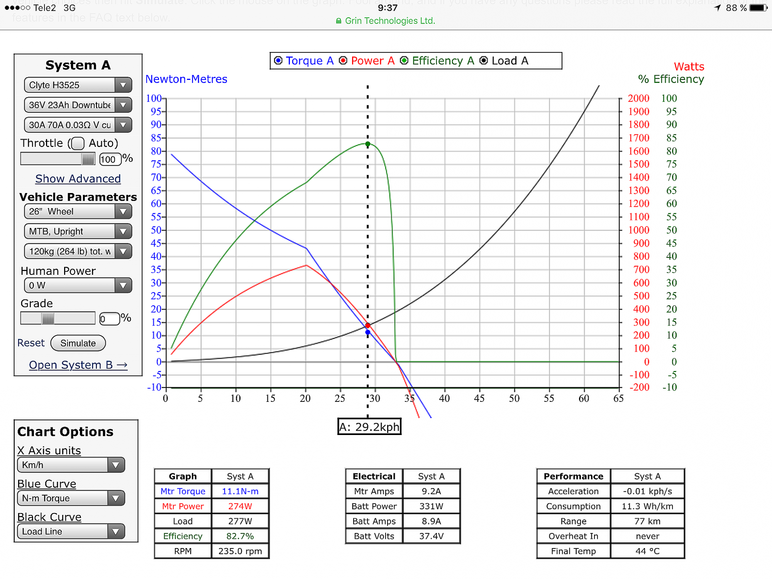Click the Simulate button
Viewport: 772px width, 579px height.
point(78,343)
